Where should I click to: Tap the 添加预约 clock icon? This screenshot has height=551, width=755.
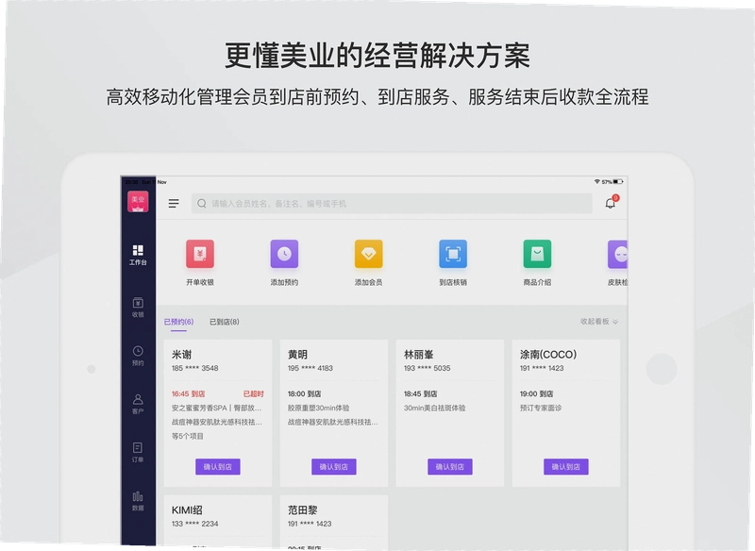click(x=284, y=254)
